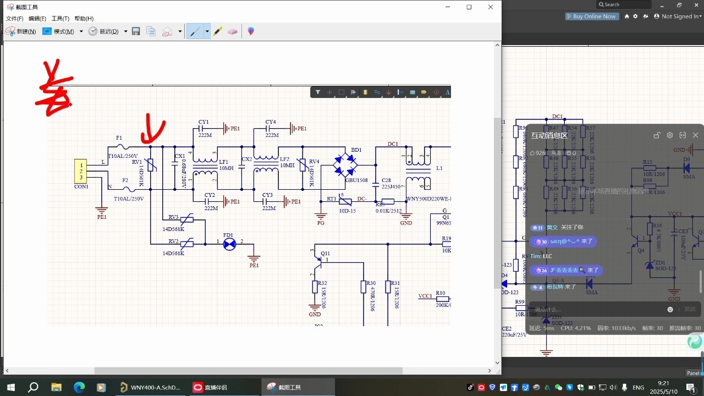Open the notification center icon
This screenshot has height=396, width=704.
coord(691,388)
